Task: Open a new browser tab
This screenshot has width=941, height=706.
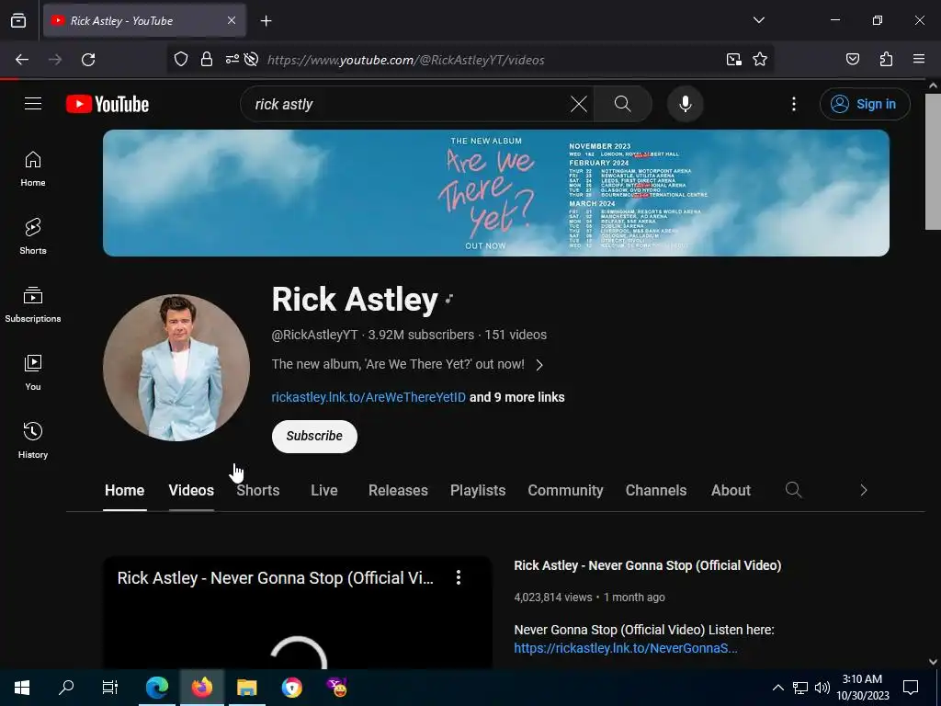Action: click(266, 21)
